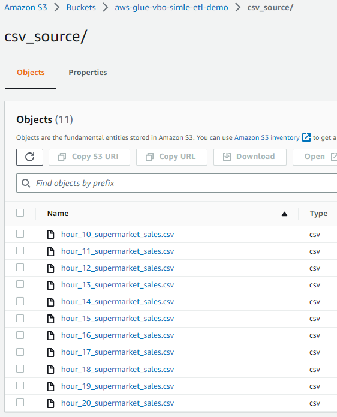Screen dimensions: 337x417
Task: Check the box for hour_20_supermarket_sales.csv
Action: (x=20, y=403)
